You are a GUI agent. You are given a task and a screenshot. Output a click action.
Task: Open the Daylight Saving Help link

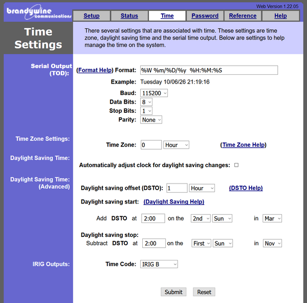173,201
